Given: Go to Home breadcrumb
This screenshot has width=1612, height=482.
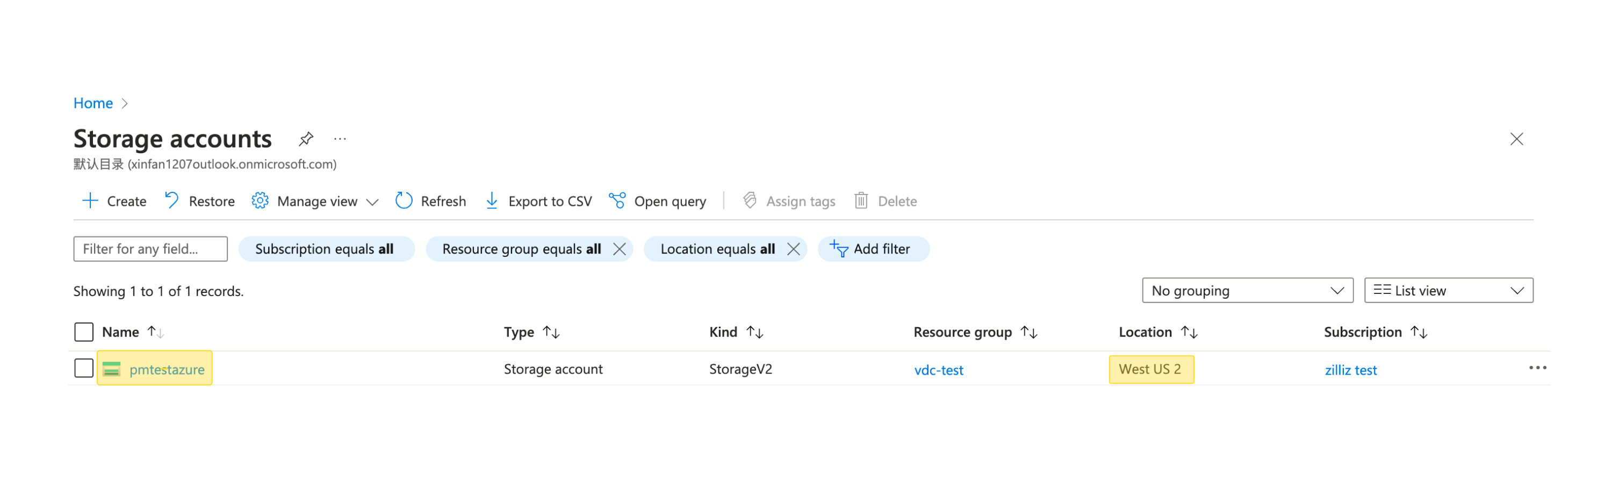Looking at the screenshot, I should point(92,103).
